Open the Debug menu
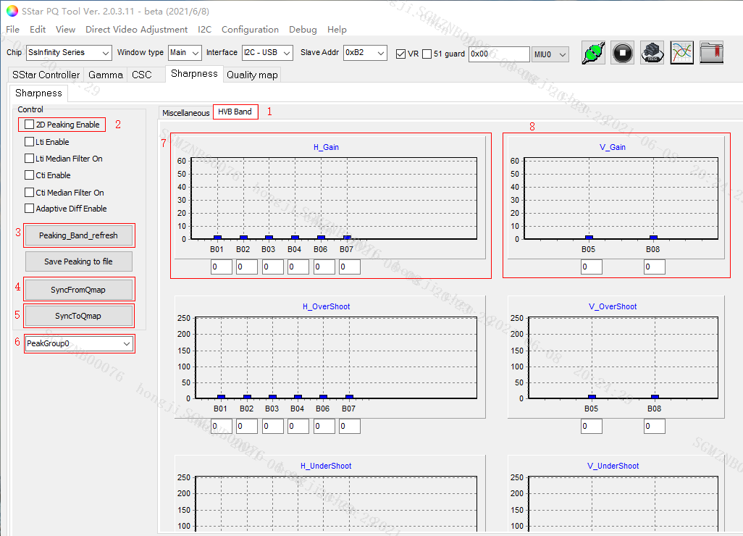 point(303,30)
